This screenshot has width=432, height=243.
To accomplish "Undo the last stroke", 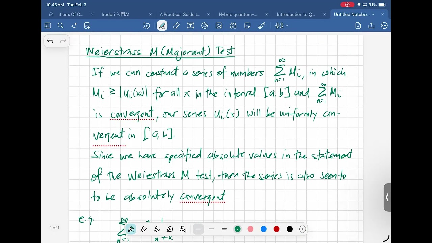I will pos(50,41).
